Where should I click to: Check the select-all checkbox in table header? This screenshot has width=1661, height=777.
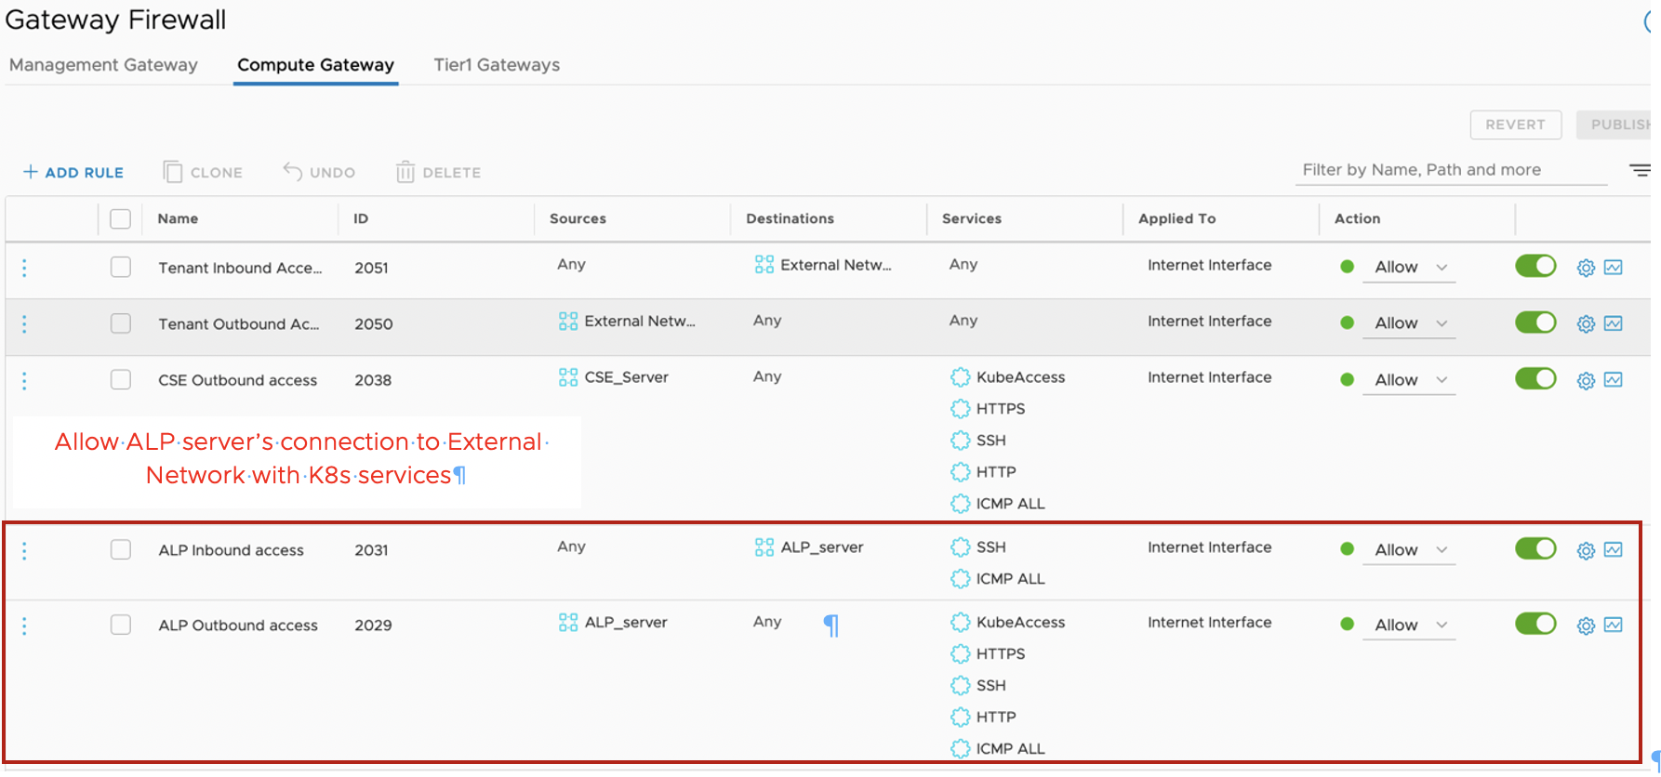pyautogui.click(x=120, y=219)
